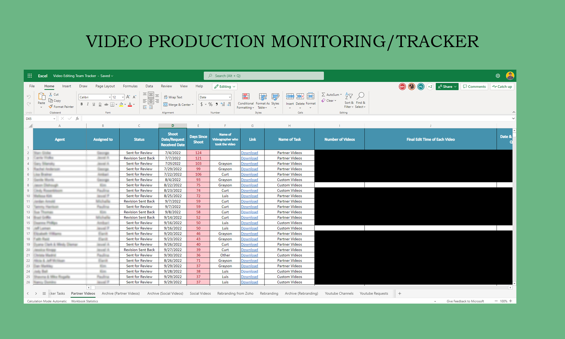The width and height of the screenshot is (565, 339).
Task: Switch to the Formulas ribbon tab
Action: [130, 86]
